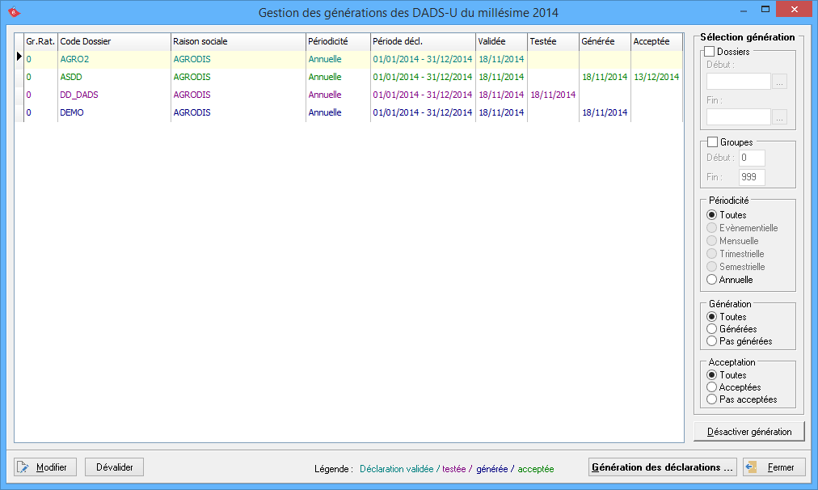Click the browse button beside Dossiers Début field

pyautogui.click(x=779, y=82)
